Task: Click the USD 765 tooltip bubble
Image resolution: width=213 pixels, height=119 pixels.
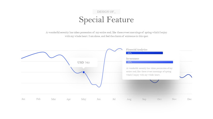Action: [x=84, y=63]
